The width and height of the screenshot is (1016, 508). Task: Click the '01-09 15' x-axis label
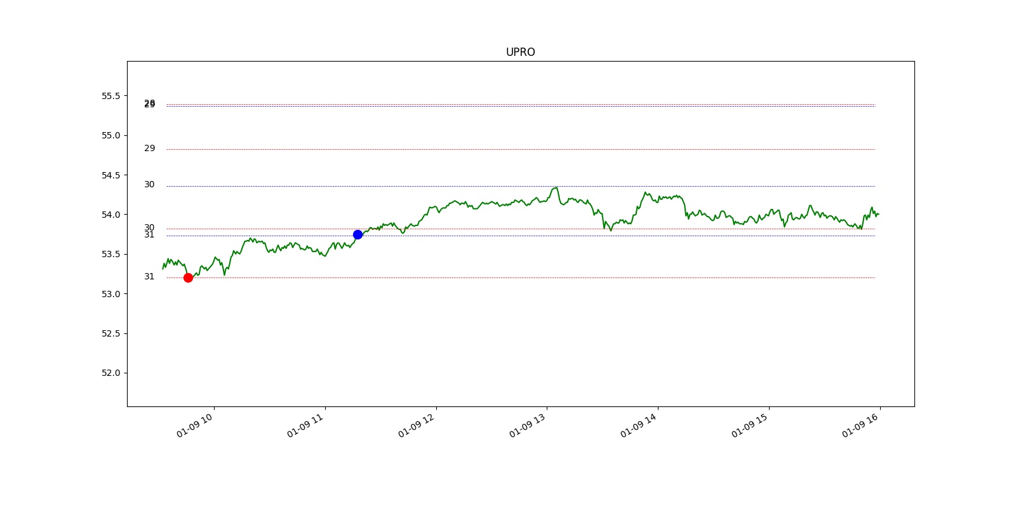[750, 425]
